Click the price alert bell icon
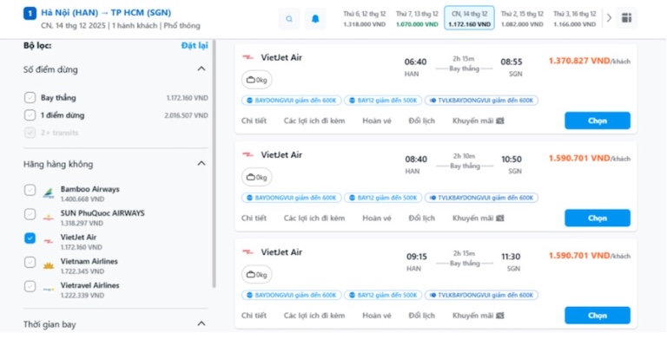Viewport: 667px width, 339px height. [x=315, y=19]
